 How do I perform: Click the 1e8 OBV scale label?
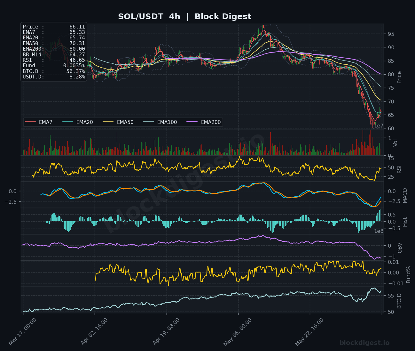tap(379, 231)
